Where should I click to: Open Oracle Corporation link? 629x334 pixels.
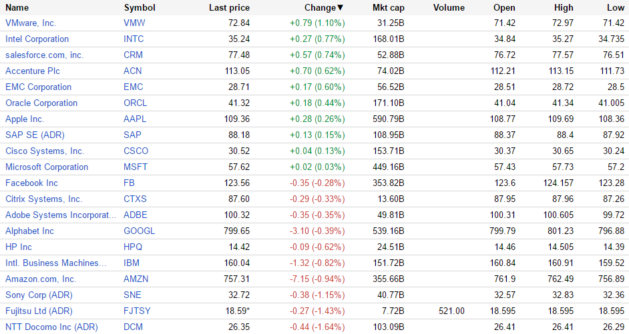coord(41,103)
